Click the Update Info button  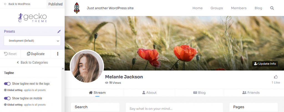point(265,64)
